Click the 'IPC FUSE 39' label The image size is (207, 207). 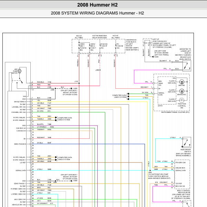pos(120,45)
